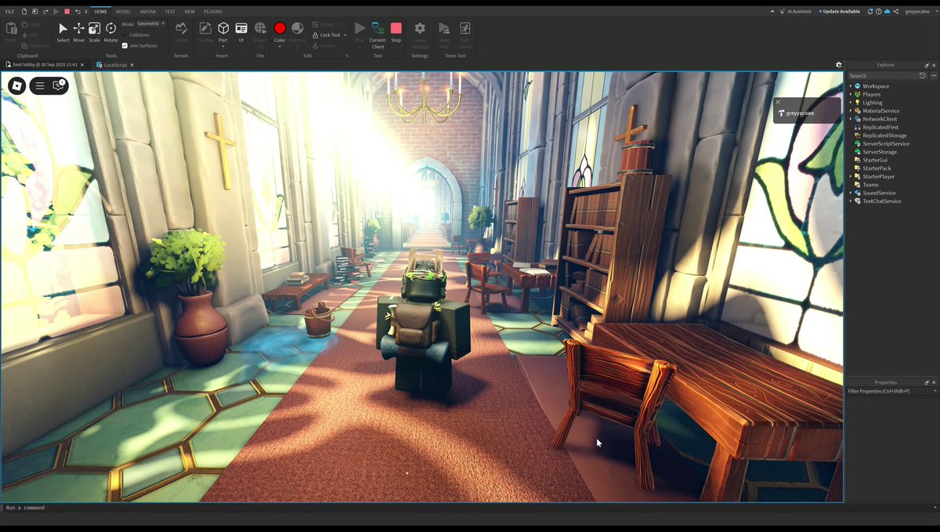Expand the MaterialService node
The height and width of the screenshot is (532, 940).
point(851,110)
